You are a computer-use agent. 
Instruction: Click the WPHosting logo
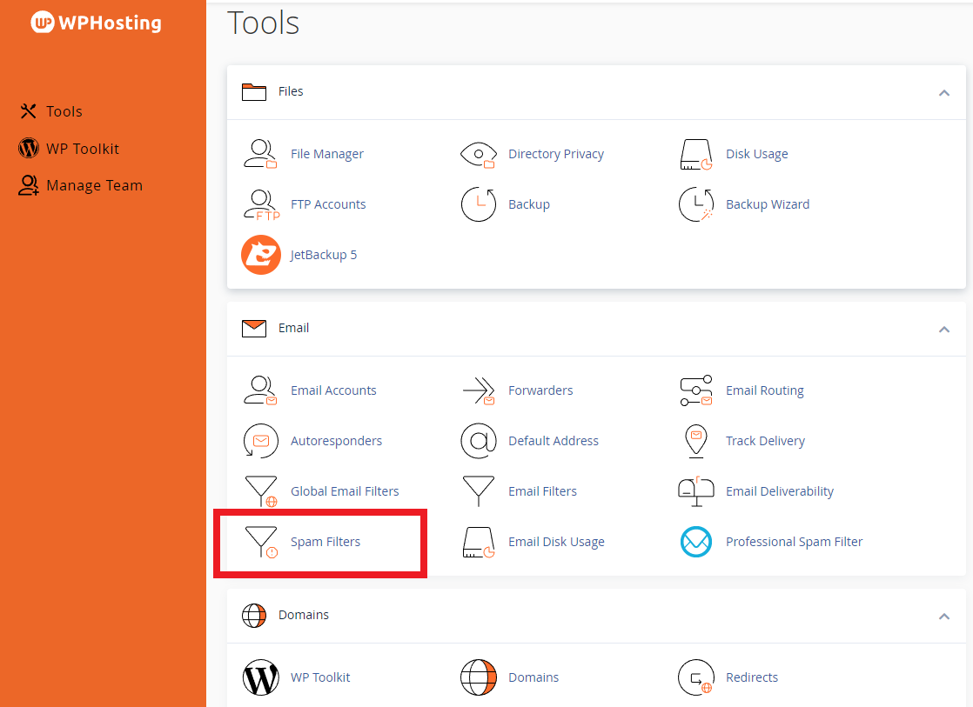[x=96, y=23]
